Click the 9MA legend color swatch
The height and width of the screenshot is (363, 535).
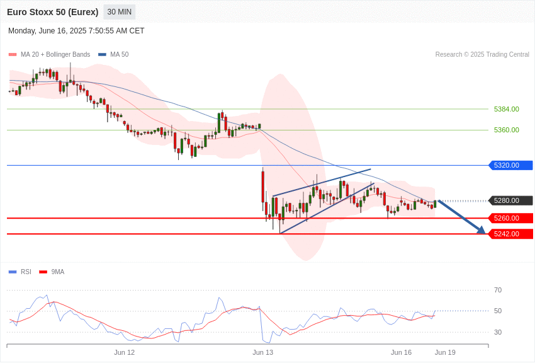[x=43, y=272]
